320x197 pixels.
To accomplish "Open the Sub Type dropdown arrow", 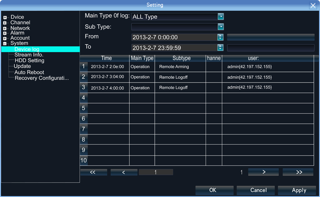I will tap(221, 26).
